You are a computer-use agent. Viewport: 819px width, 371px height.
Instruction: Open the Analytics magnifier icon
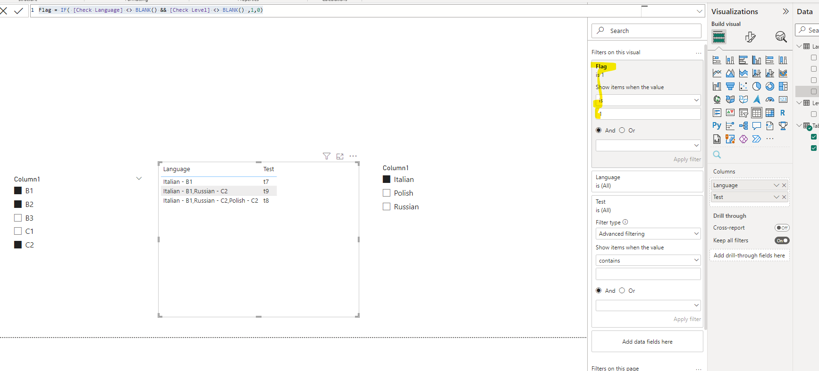click(x=781, y=37)
